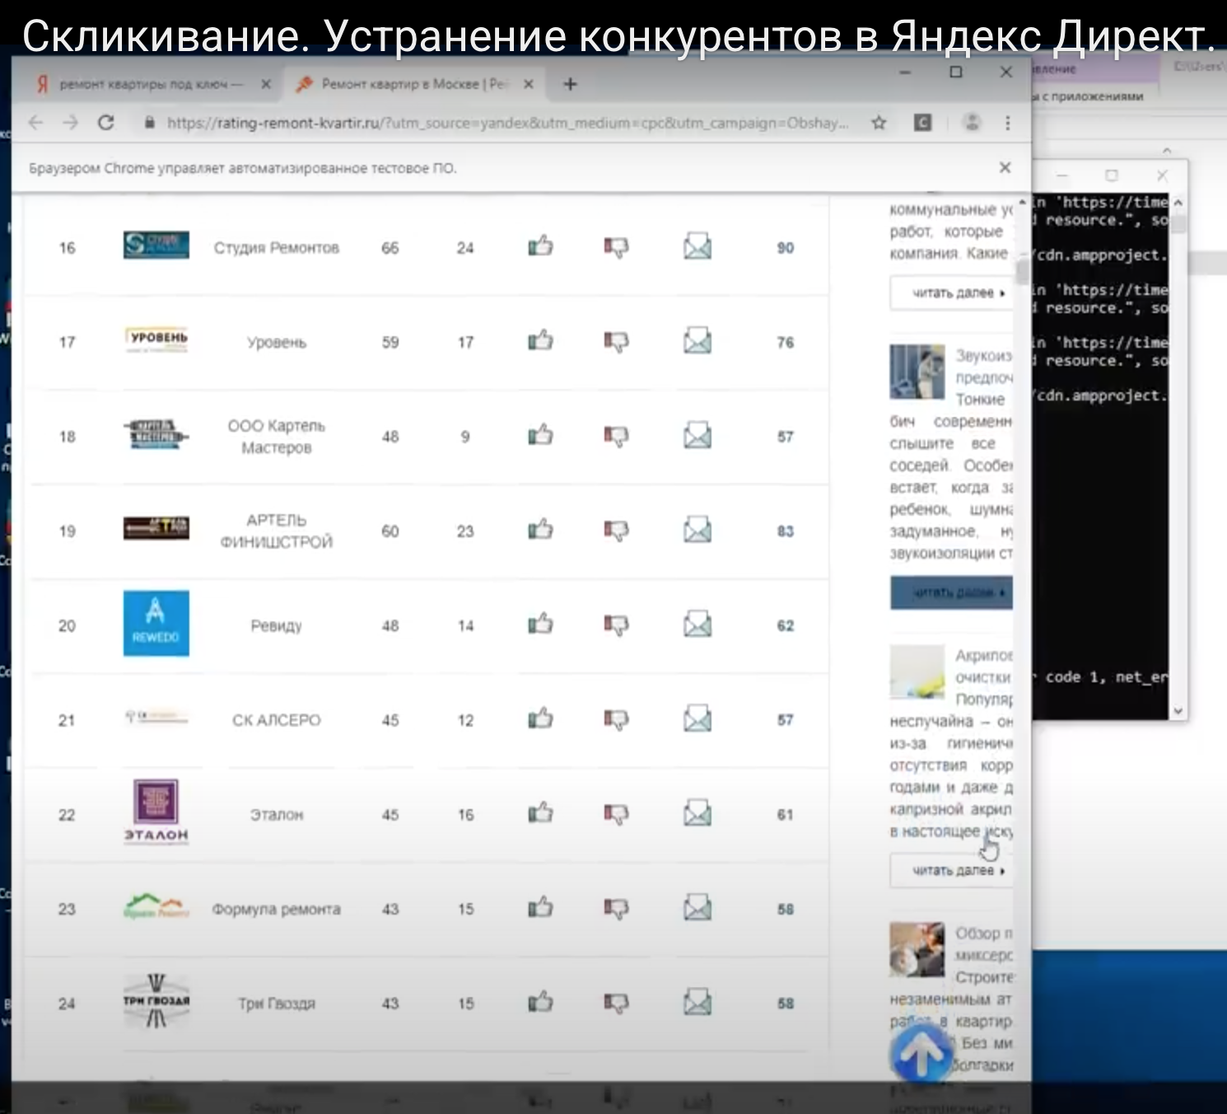Thumbs-up icon for Студия Ремонтов row

pyautogui.click(x=540, y=246)
